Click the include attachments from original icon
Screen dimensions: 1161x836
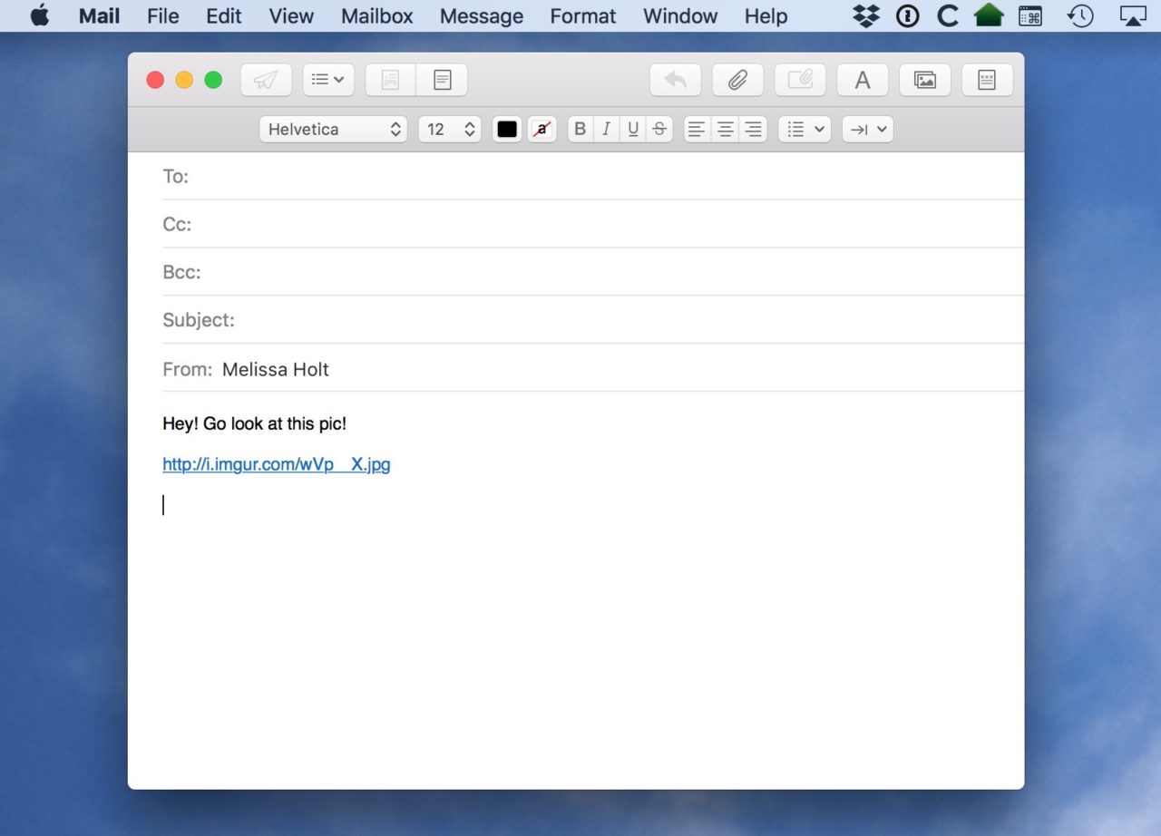[x=800, y=80]
